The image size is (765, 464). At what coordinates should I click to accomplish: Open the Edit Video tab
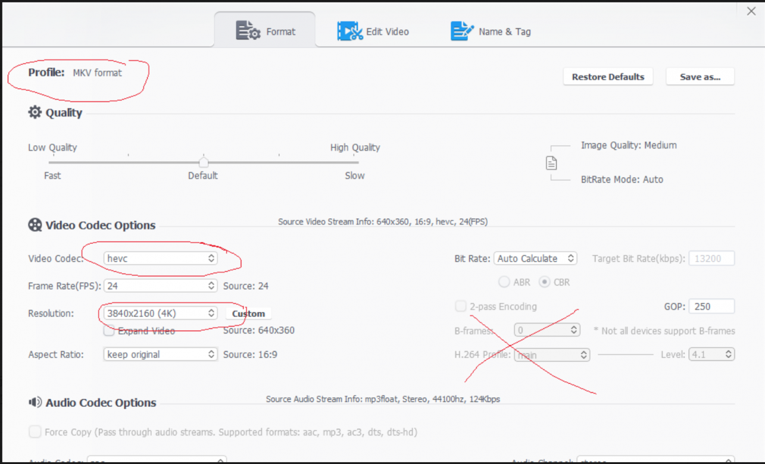click(x=373, y=32)
